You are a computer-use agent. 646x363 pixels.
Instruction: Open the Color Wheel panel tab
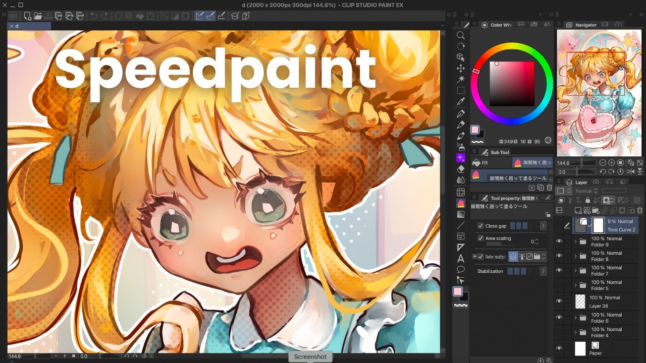497,25
